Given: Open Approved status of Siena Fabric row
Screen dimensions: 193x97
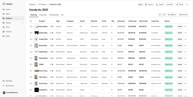Looking at the screenshot, I should click(x=169, y=26).
